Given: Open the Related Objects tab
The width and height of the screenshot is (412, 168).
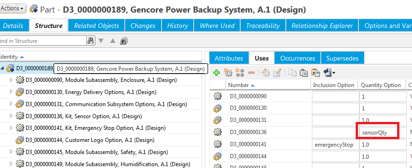Looking at the screenshot, I should 96,26.
